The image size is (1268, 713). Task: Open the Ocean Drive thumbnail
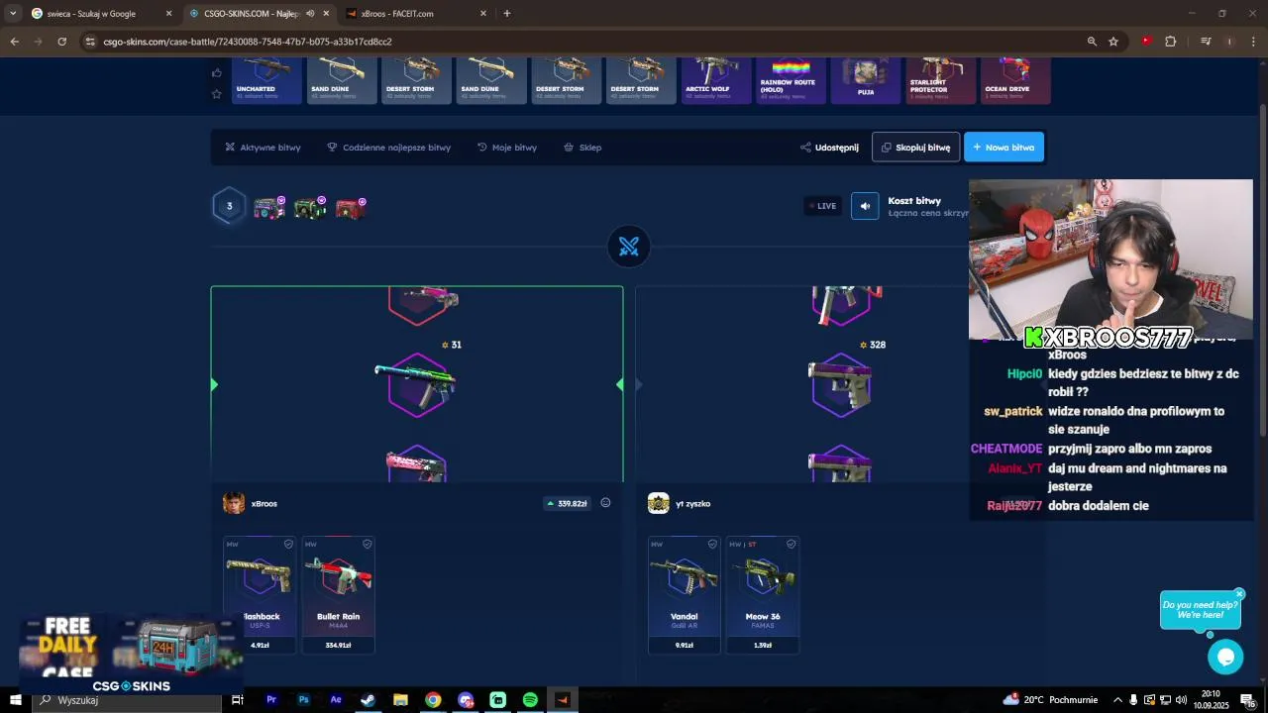point(1015,80)
